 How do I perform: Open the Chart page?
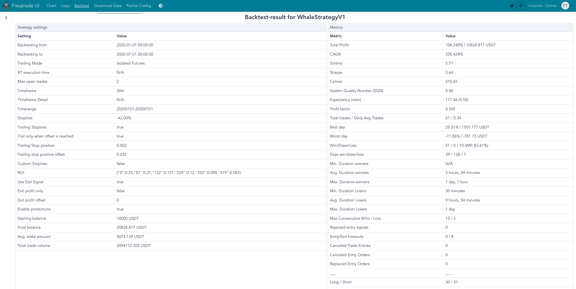click(x=51, y=6)
